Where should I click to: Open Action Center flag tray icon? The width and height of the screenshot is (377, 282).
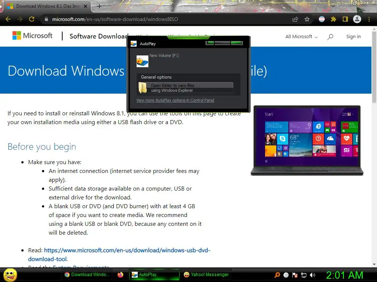pyautogui.click(x=295, y=275)
